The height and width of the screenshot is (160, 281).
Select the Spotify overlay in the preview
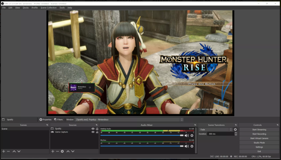click(82, 88)
